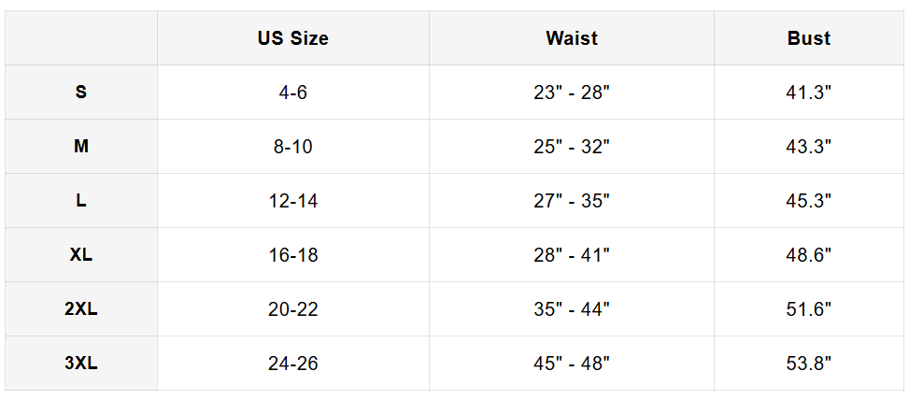Click the 45" - 48" waist cell
This screenshot has height=400, width=909.
572,364
